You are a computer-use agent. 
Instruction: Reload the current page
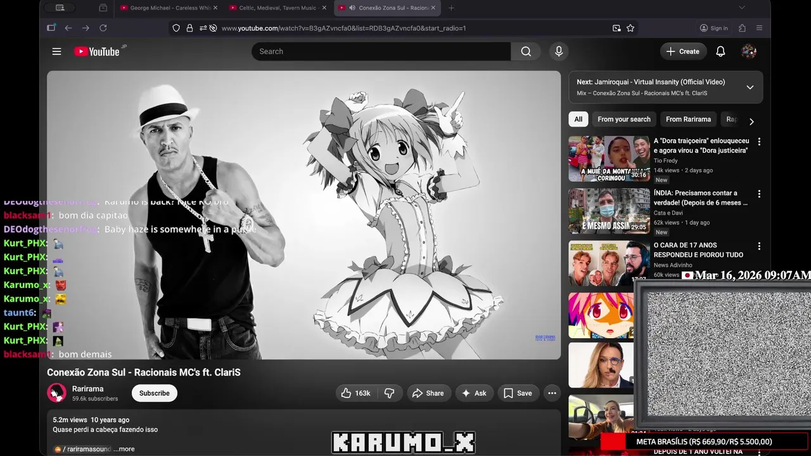pos(103,28)
